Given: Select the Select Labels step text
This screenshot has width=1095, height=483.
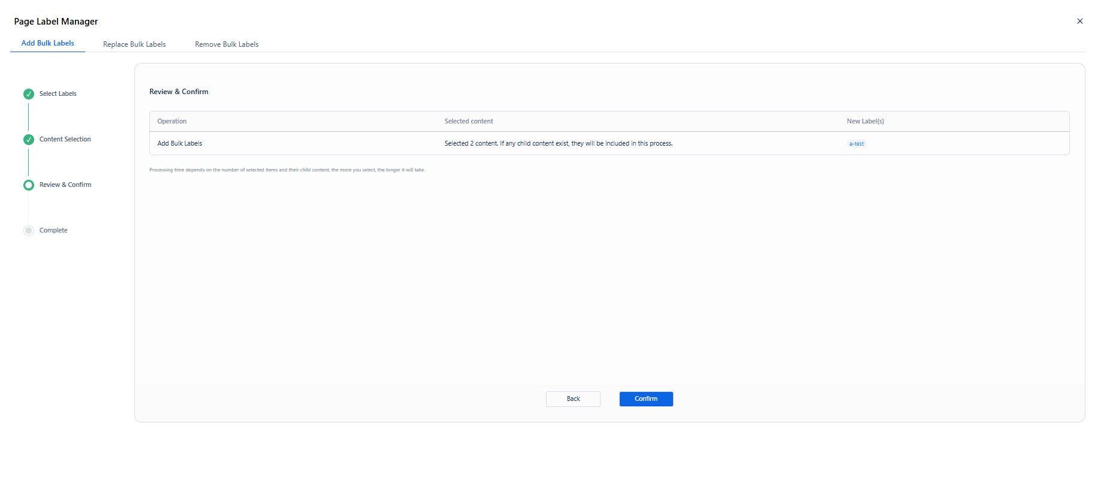Looking at the screenshot, I should pos(58,94).
